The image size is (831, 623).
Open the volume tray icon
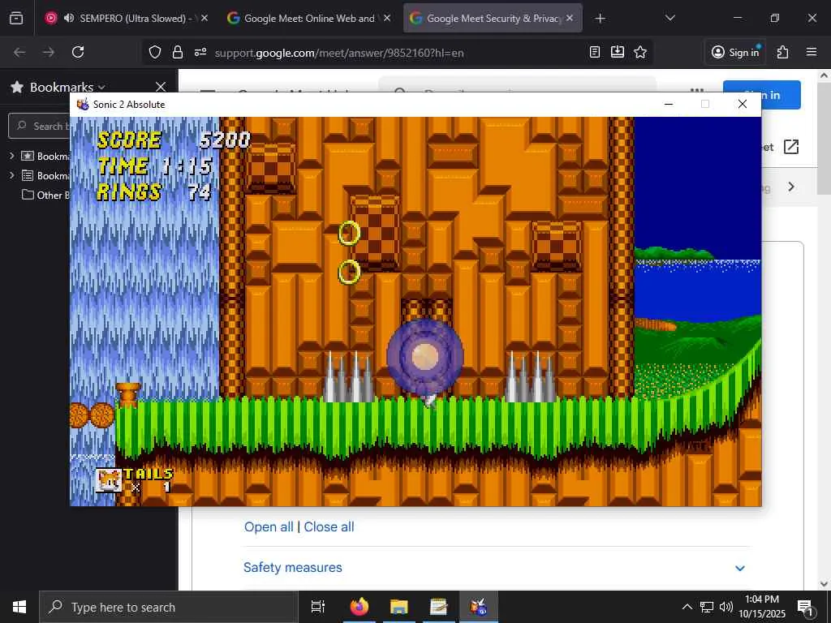point(726,607)
